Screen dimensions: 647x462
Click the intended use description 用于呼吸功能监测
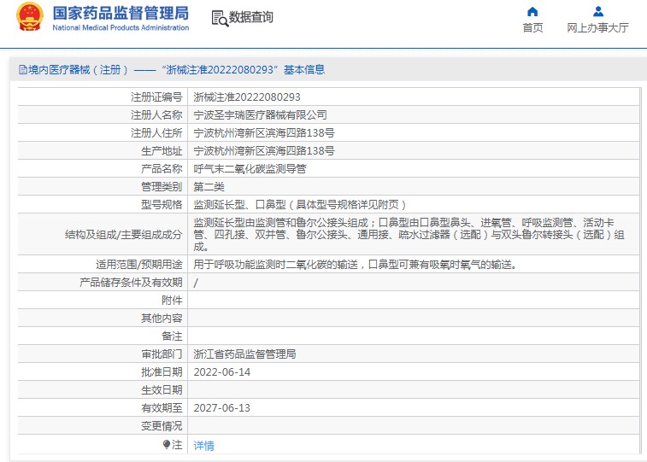pos(356,264)
